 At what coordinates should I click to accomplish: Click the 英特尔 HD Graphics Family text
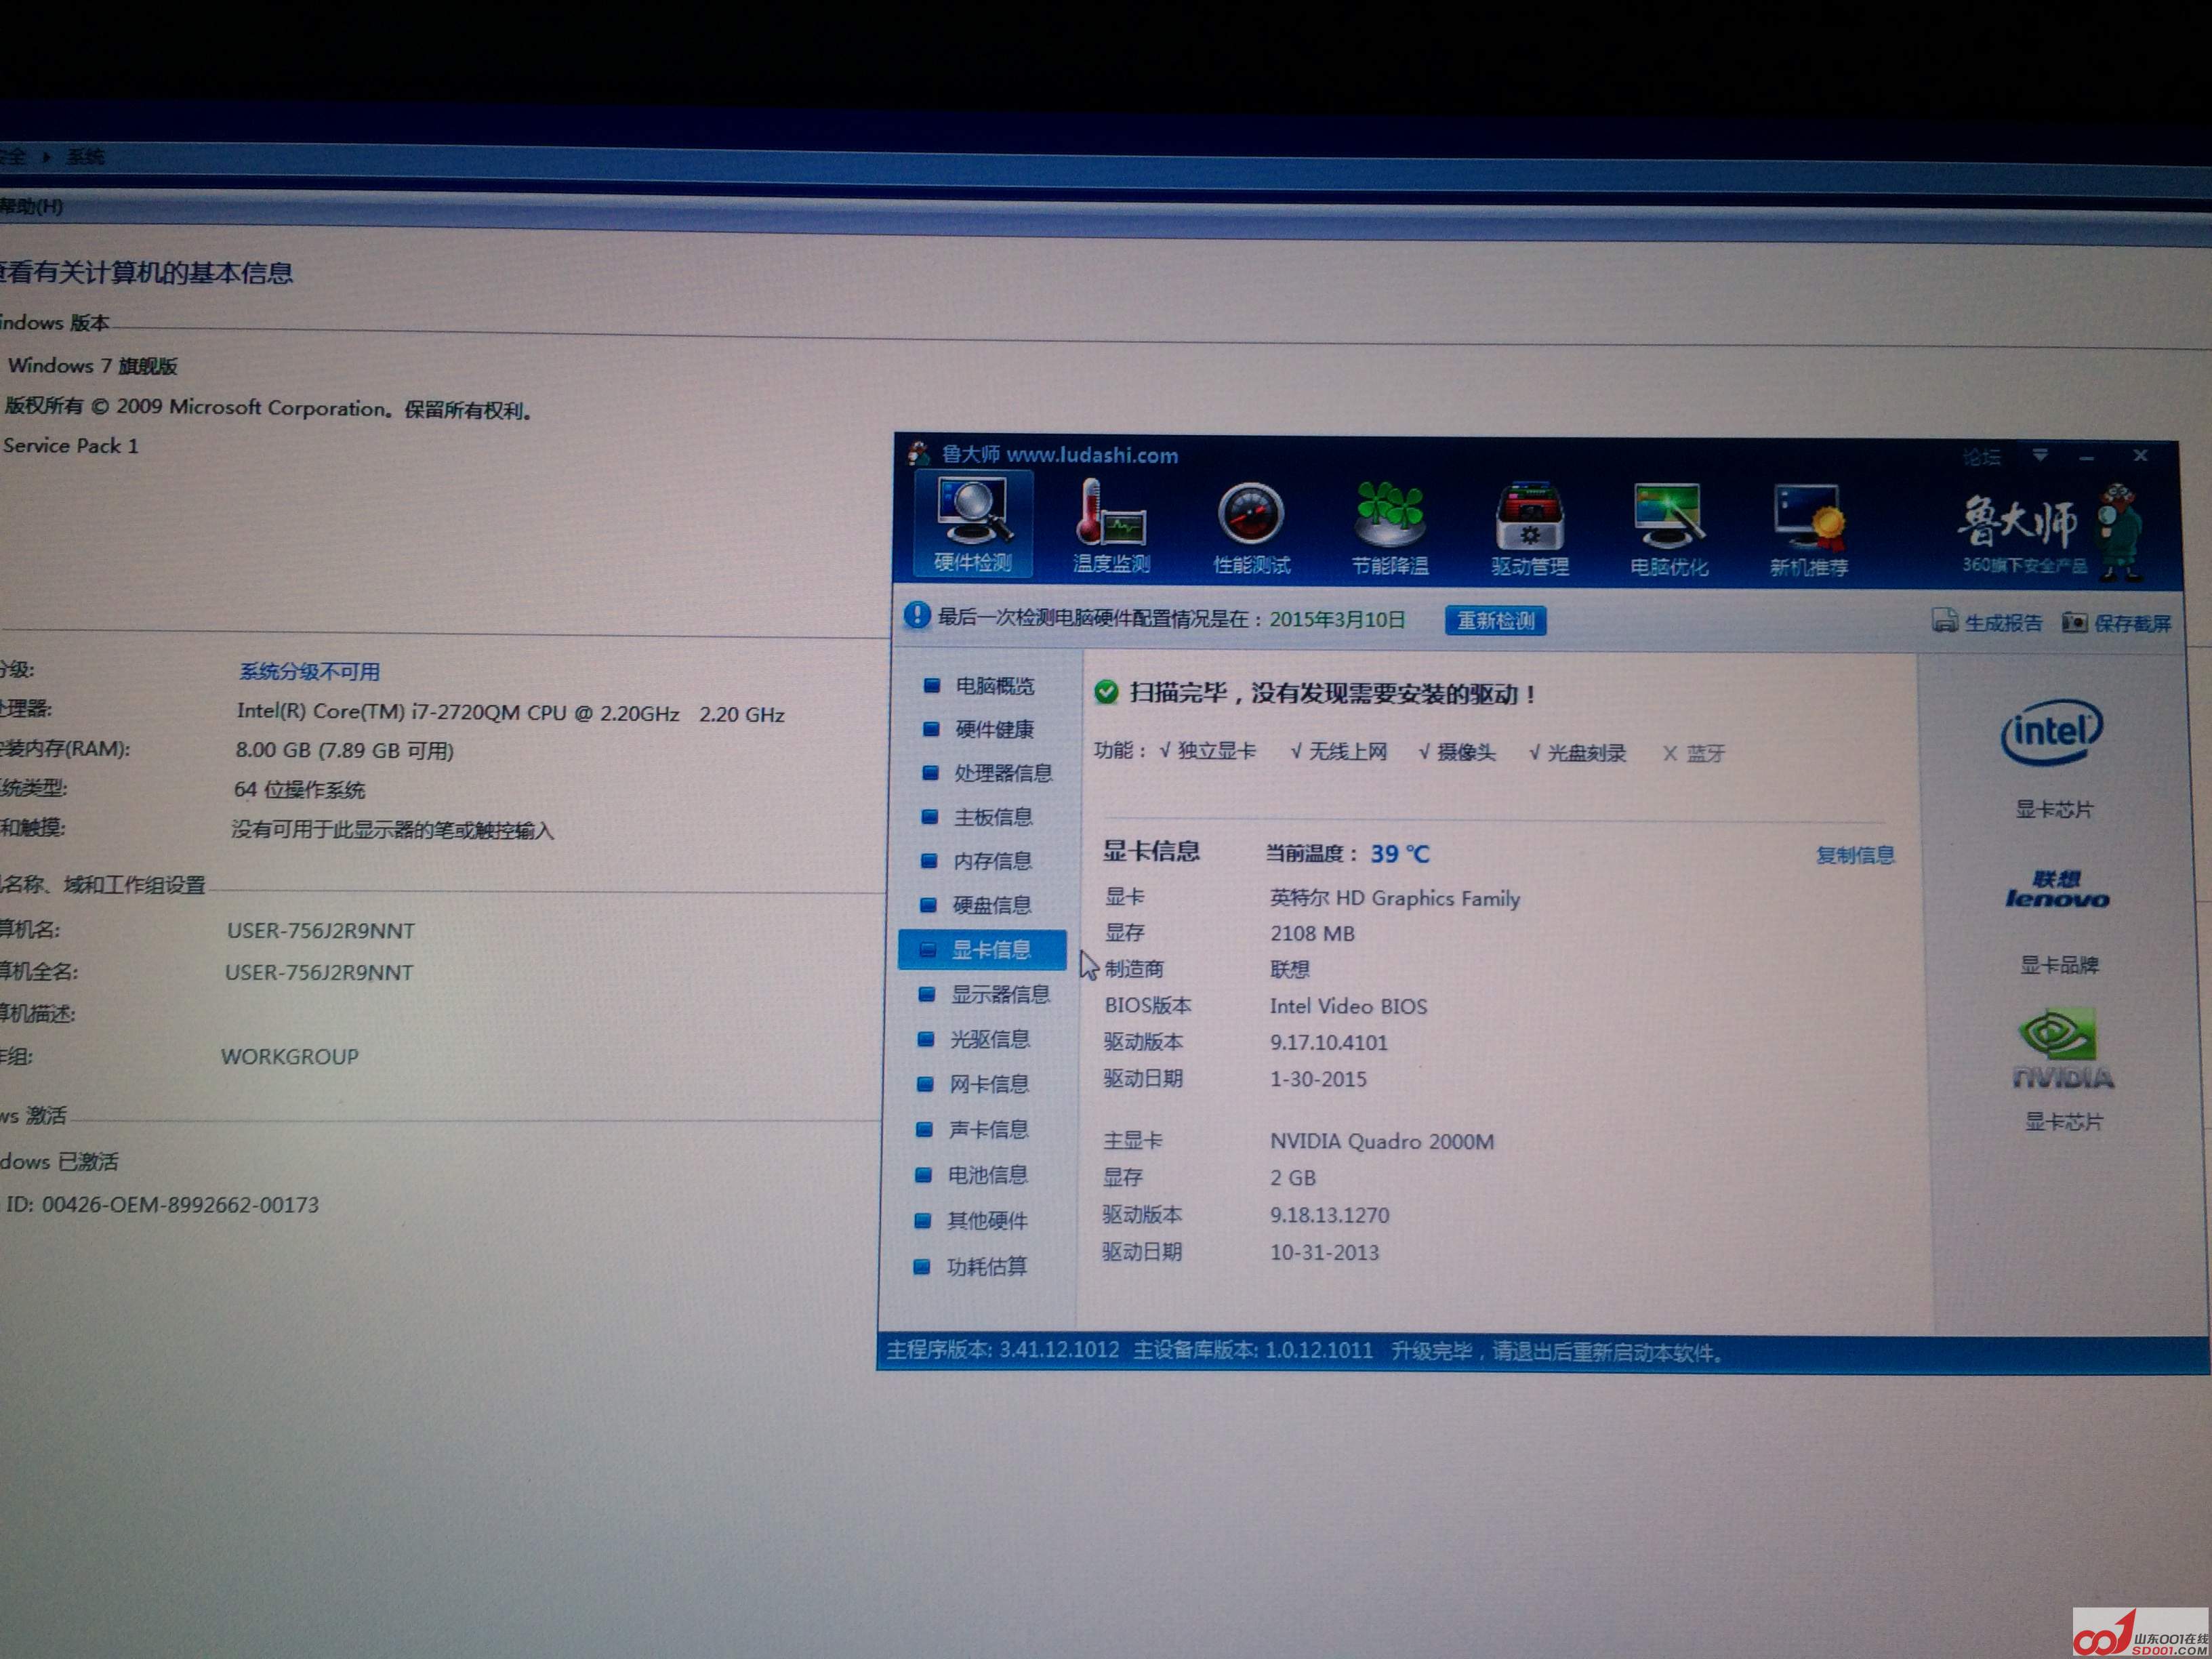pyautogui.click(x=1394, y=898)
